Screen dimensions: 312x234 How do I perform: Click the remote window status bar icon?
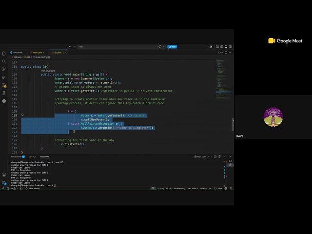click(3, 189)
